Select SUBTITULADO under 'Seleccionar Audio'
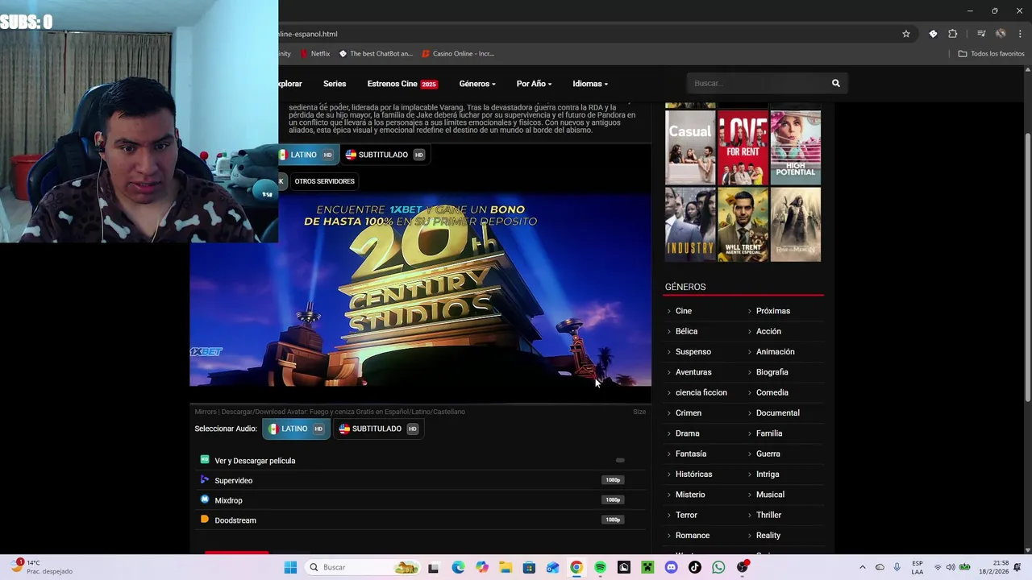This screenshot has height=580, width=1032. tap(378, 429)
